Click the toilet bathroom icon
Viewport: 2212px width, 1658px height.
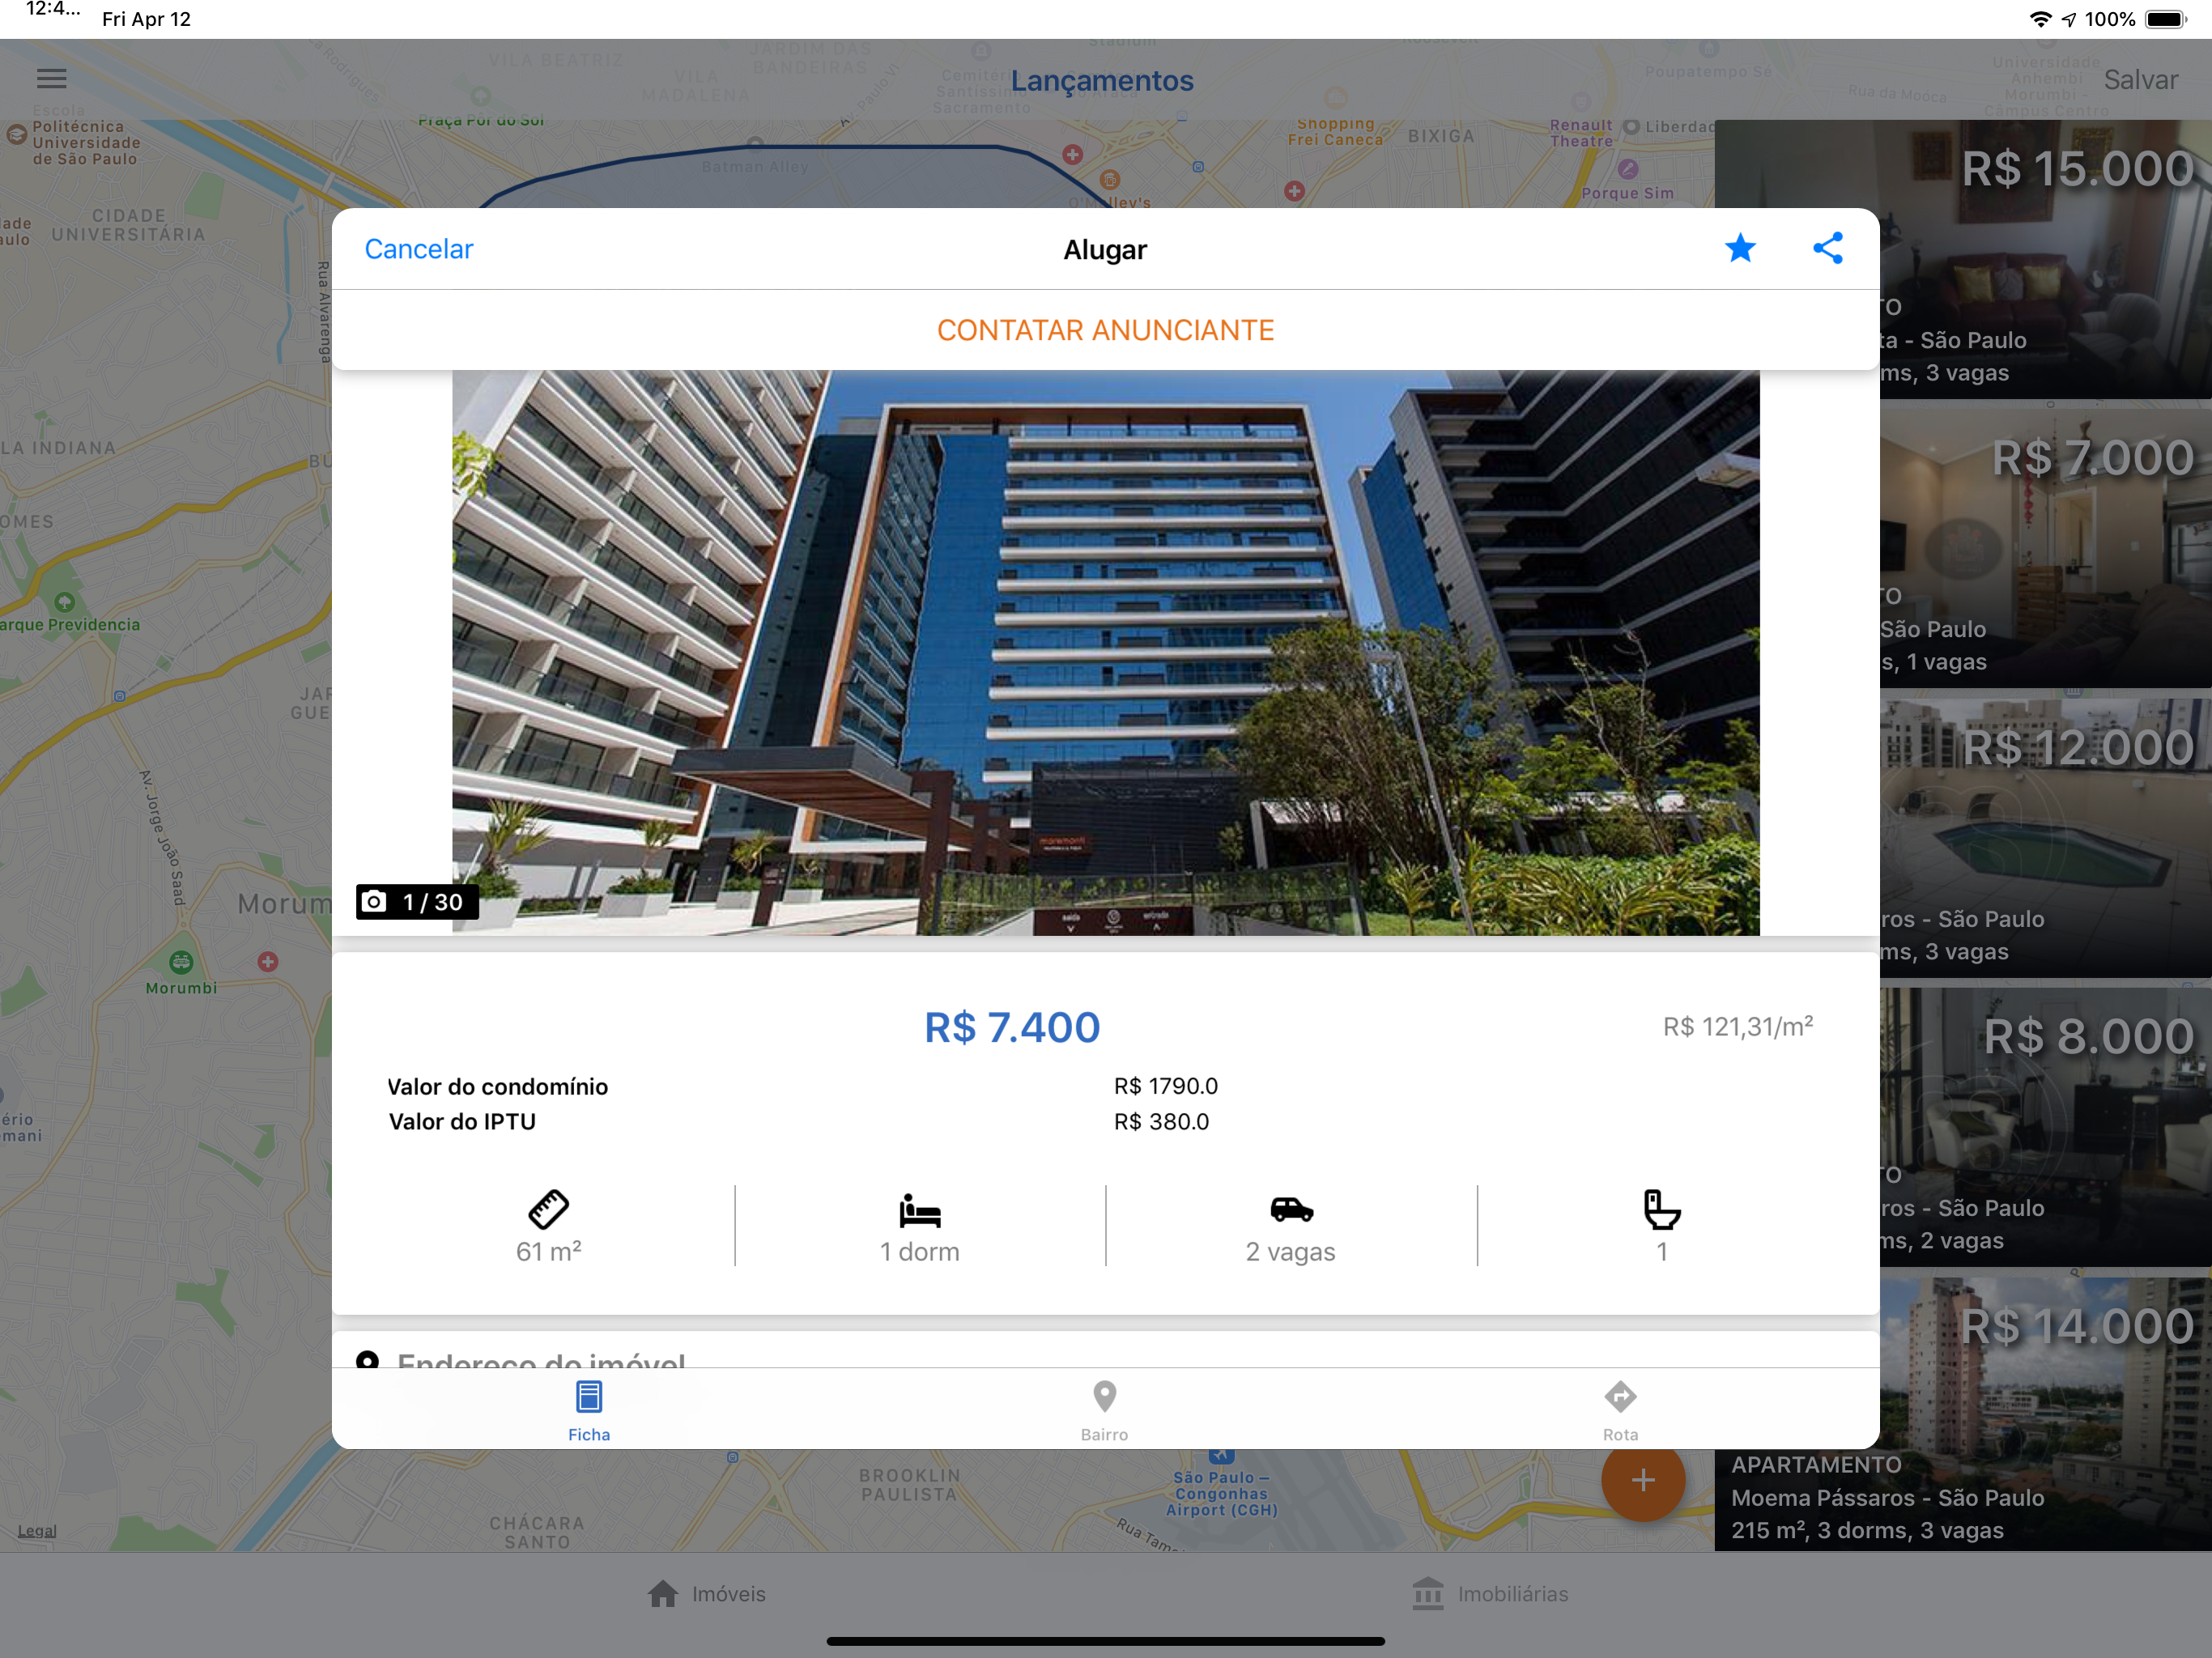[1661, 1210]
